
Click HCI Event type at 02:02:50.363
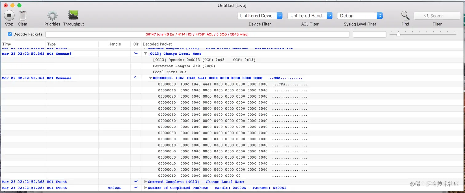(x=57, y=182)
